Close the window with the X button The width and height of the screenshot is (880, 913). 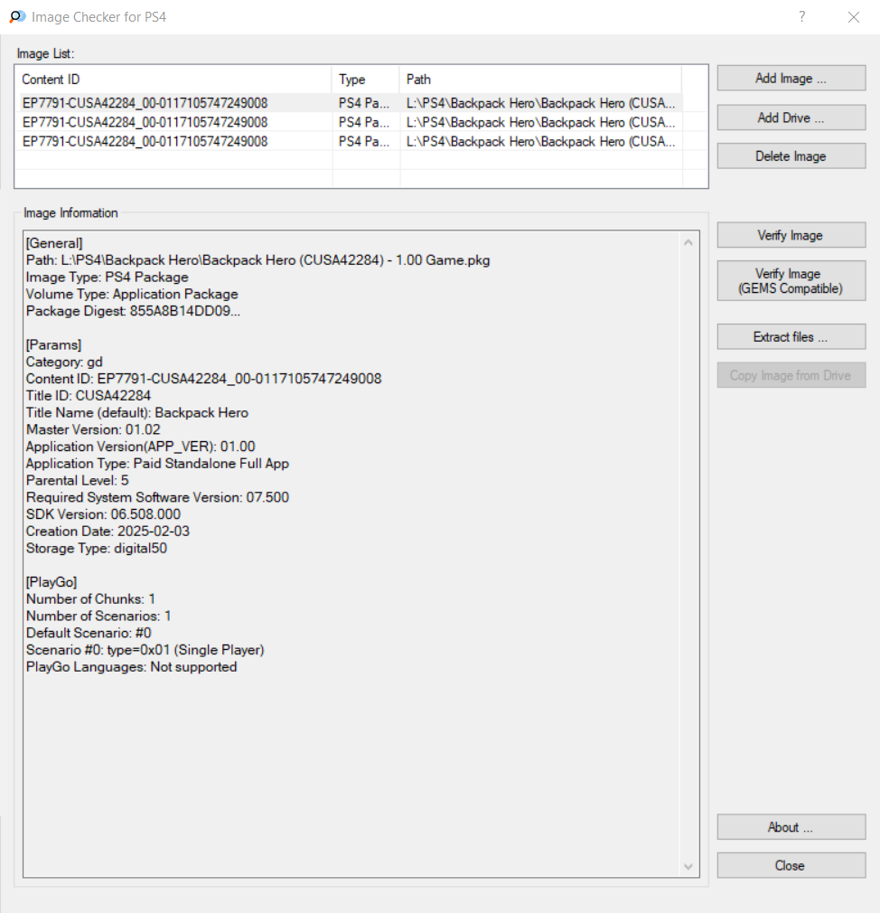pos(853,17)
